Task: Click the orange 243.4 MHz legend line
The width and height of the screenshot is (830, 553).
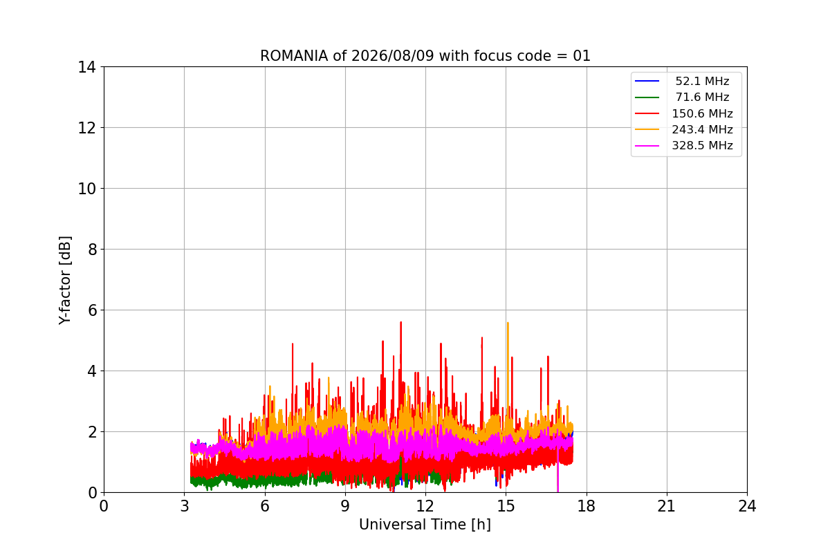Action: click(x=648, y=130)
